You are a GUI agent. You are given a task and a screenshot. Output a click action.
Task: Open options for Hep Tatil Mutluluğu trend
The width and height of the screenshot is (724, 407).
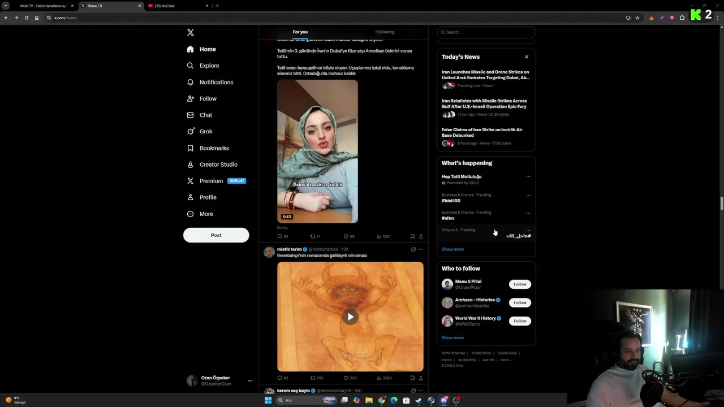pyautogui.click(x=528, y=176)
